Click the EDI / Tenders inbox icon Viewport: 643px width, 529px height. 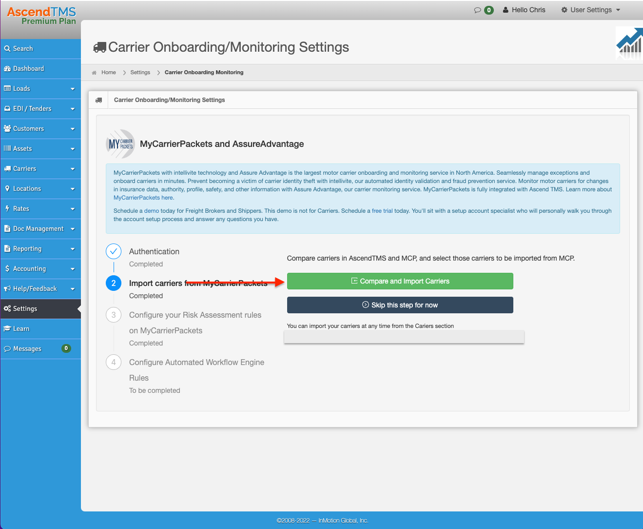coord(7,109)
